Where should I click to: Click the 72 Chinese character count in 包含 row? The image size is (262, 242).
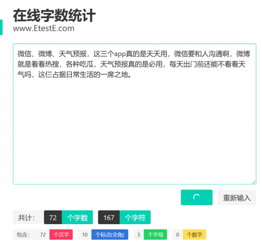point(43,235)
